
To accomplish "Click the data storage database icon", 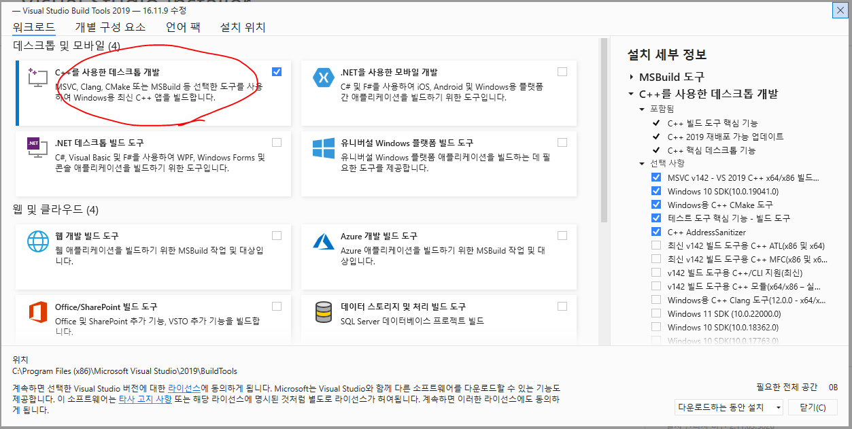I will tap(323, 313).
